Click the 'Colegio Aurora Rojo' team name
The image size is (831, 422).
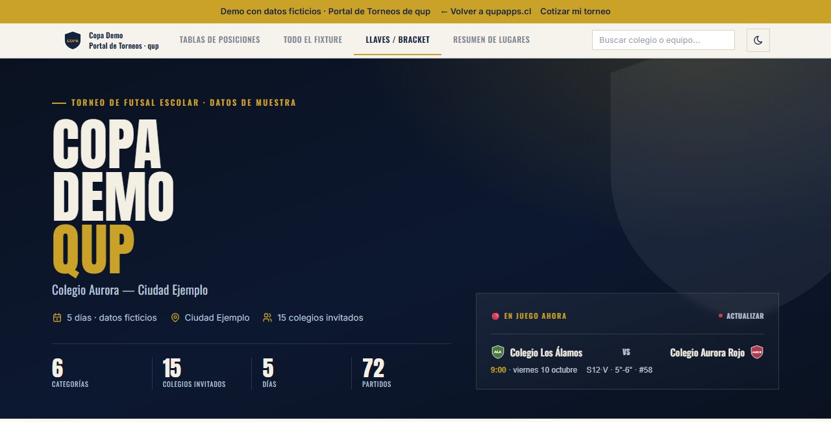tap(707, 353)
